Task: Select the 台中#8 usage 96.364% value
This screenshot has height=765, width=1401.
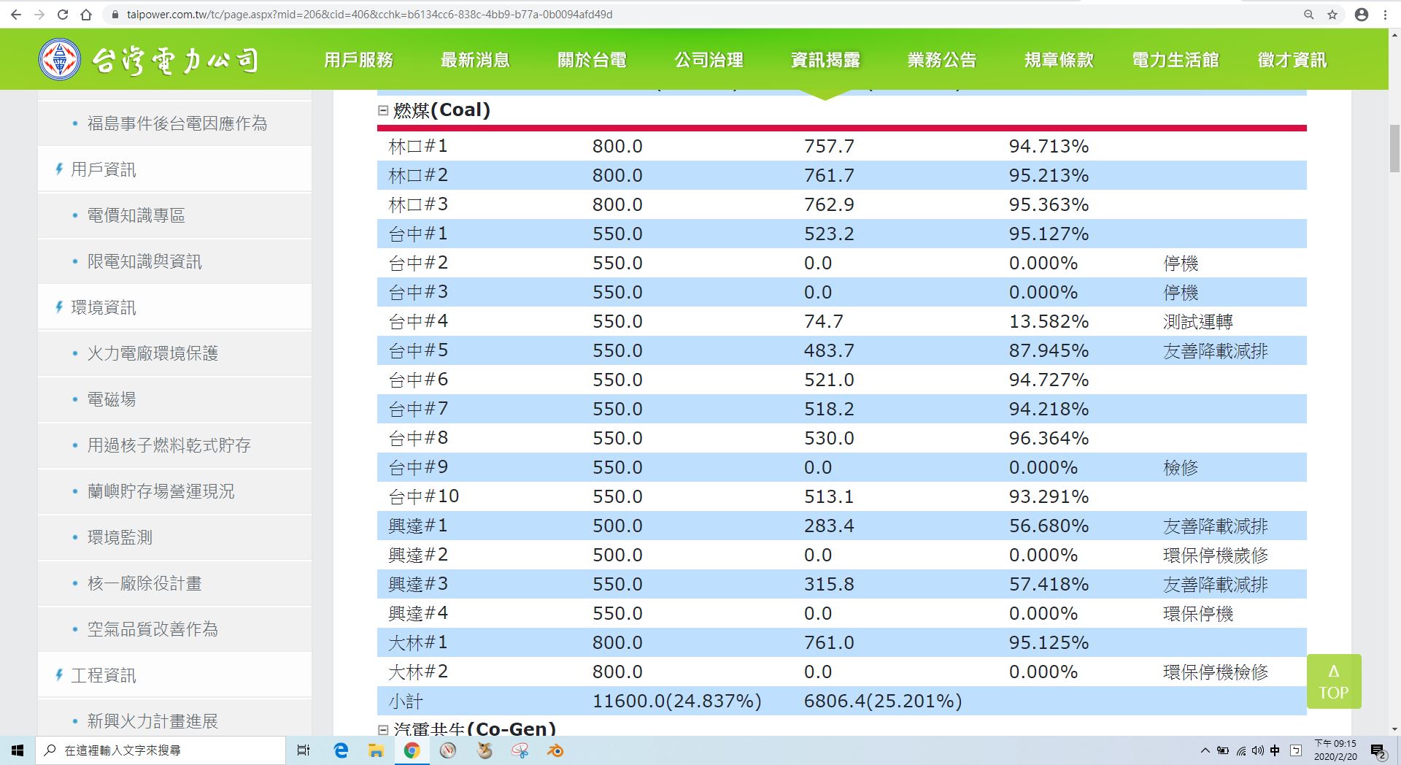Action: click(1049, 438)
